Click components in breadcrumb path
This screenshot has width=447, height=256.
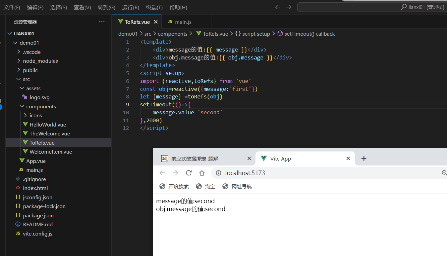point(173,34)
